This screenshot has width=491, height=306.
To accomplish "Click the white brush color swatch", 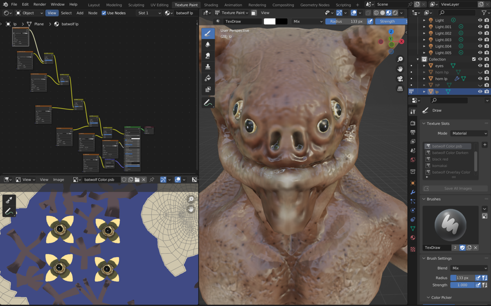I will point(270,21).
